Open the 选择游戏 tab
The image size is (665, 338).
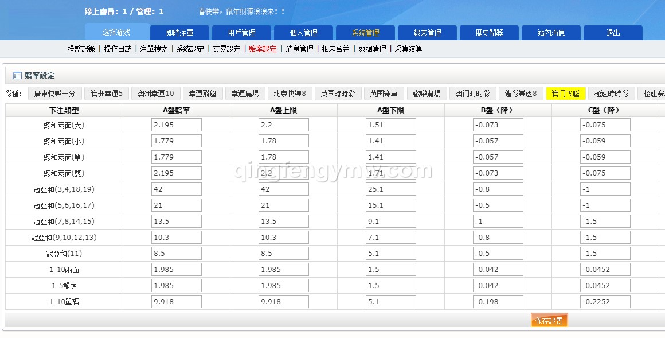coord(116,32)
